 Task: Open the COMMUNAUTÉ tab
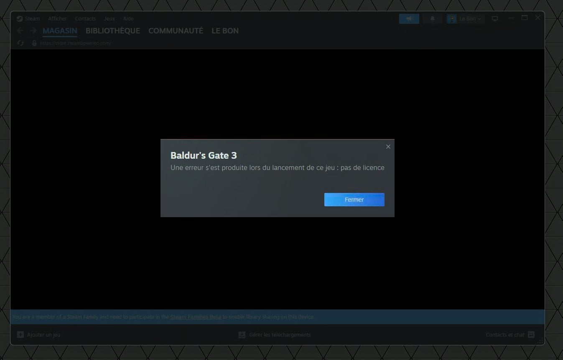[x=176, y=31]
